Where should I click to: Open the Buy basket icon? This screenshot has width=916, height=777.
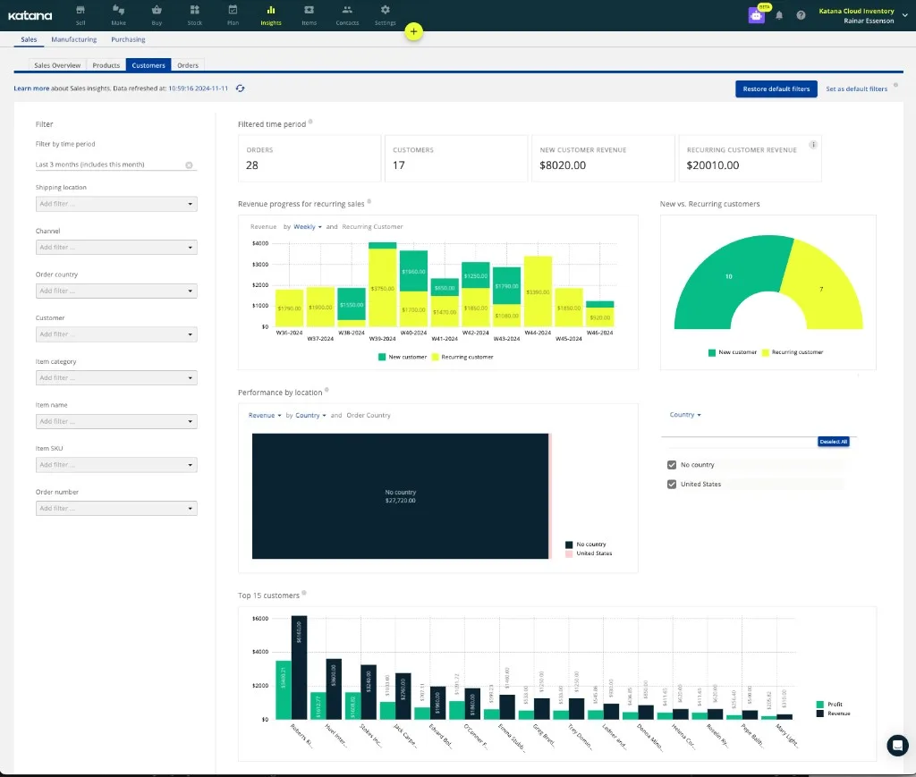[x=157, y=14]
